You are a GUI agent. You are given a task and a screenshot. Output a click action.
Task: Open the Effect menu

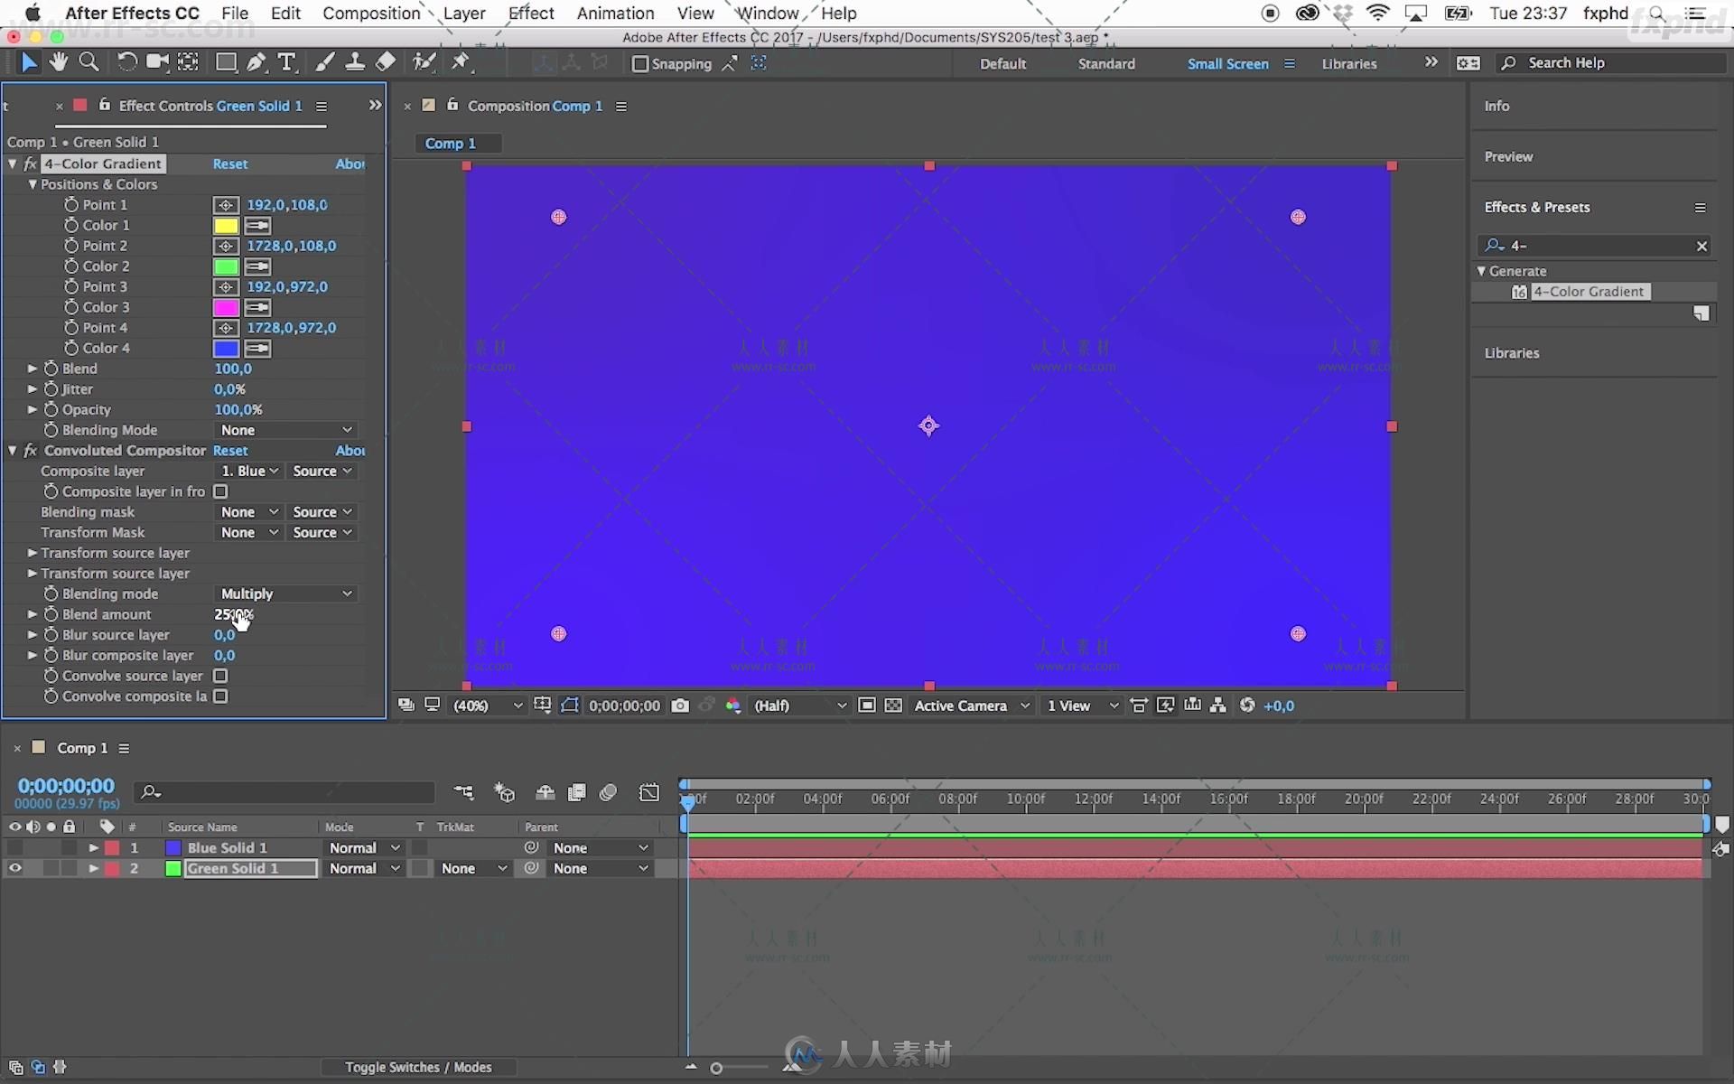[x=531, y=13]
